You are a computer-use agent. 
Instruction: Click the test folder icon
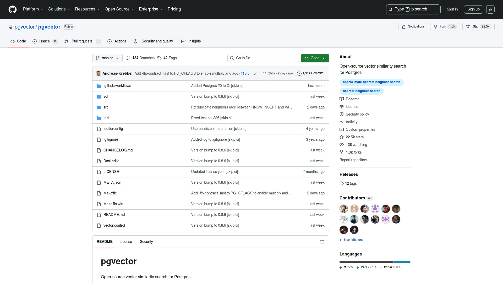click(x=99, y=118)
